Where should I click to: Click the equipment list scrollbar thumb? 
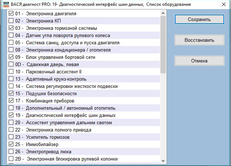click(163, 45)
